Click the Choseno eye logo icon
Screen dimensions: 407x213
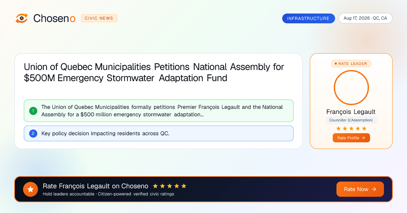pyautogui.click(x=22, y=18)
